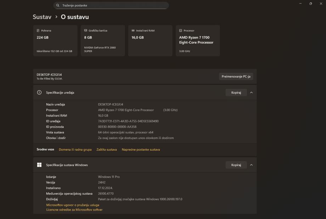Open the 224 GB storage card
This screenshot has height=219, width=326.
point(55,41)
